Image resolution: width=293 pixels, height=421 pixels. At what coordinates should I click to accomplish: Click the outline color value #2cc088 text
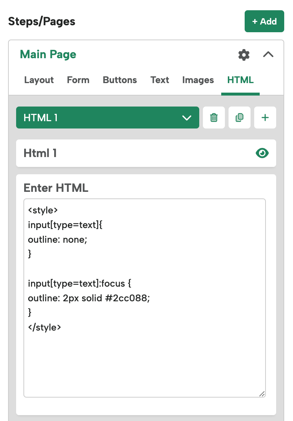point(127,298)
